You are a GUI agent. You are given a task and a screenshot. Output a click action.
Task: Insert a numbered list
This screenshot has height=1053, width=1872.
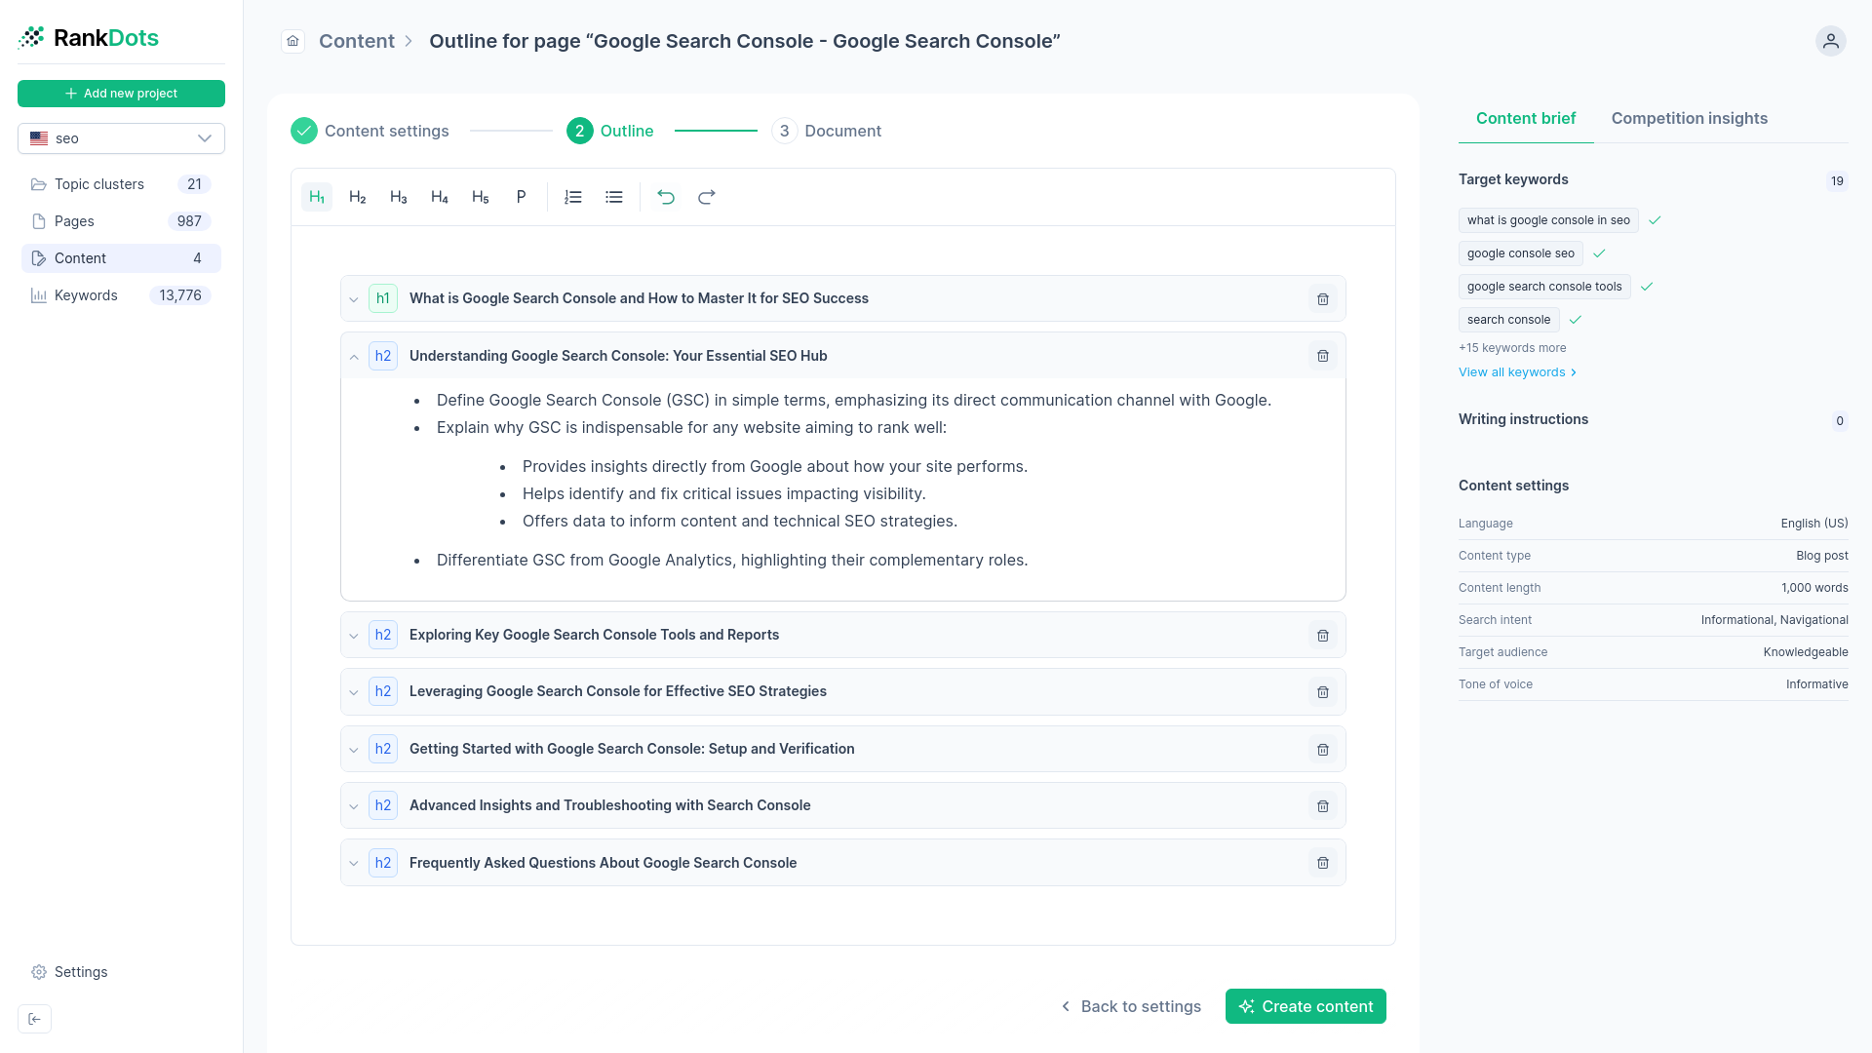click(572, 197)
